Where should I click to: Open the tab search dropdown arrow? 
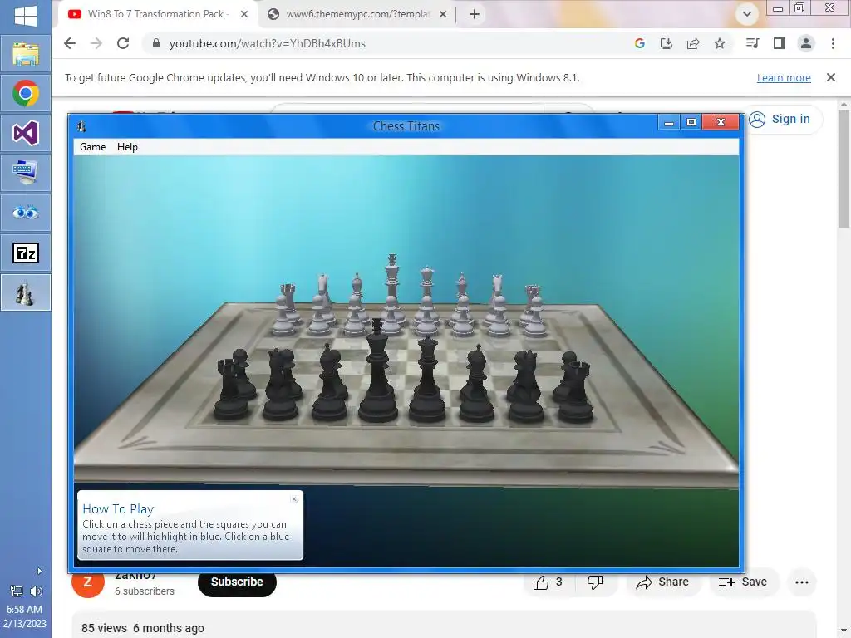tap(747, 14)
